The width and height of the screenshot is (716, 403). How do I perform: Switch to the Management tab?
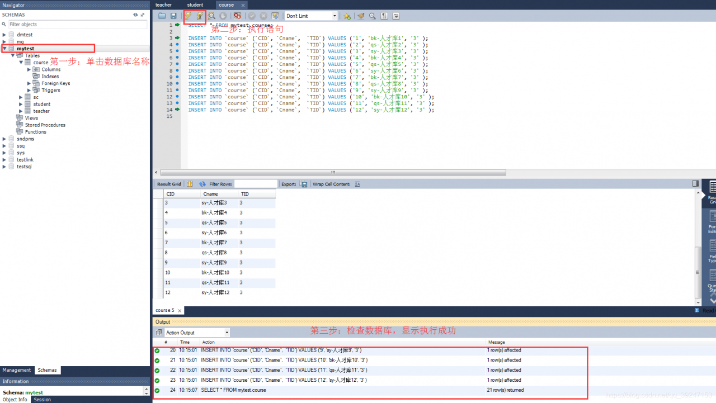click(17, 370)
